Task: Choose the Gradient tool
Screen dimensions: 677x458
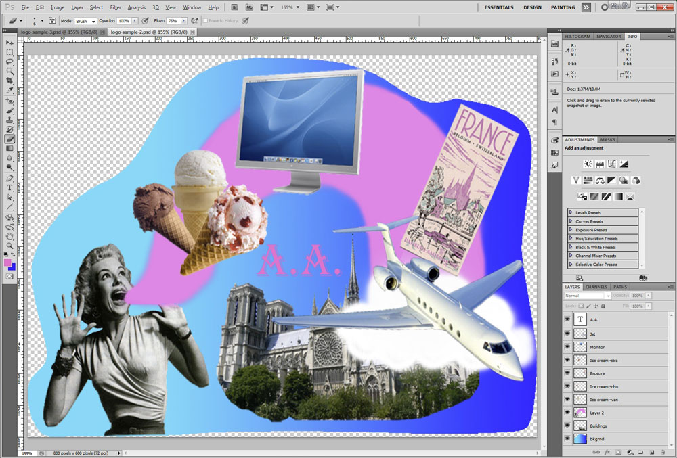Action: (10, 147)
